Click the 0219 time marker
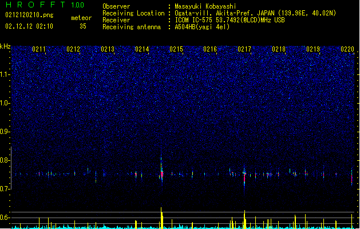 (x=313, y=49)
